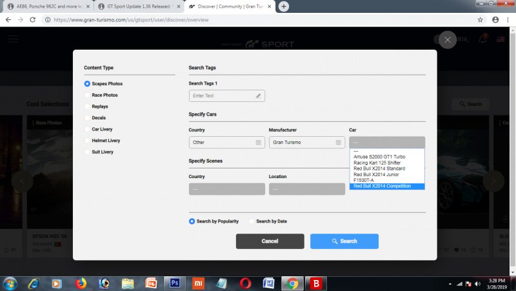Image resolution: width=516 pixels, height=291 pixels.
Task: Click the Search Tags 1 text field
Action: 227,95
